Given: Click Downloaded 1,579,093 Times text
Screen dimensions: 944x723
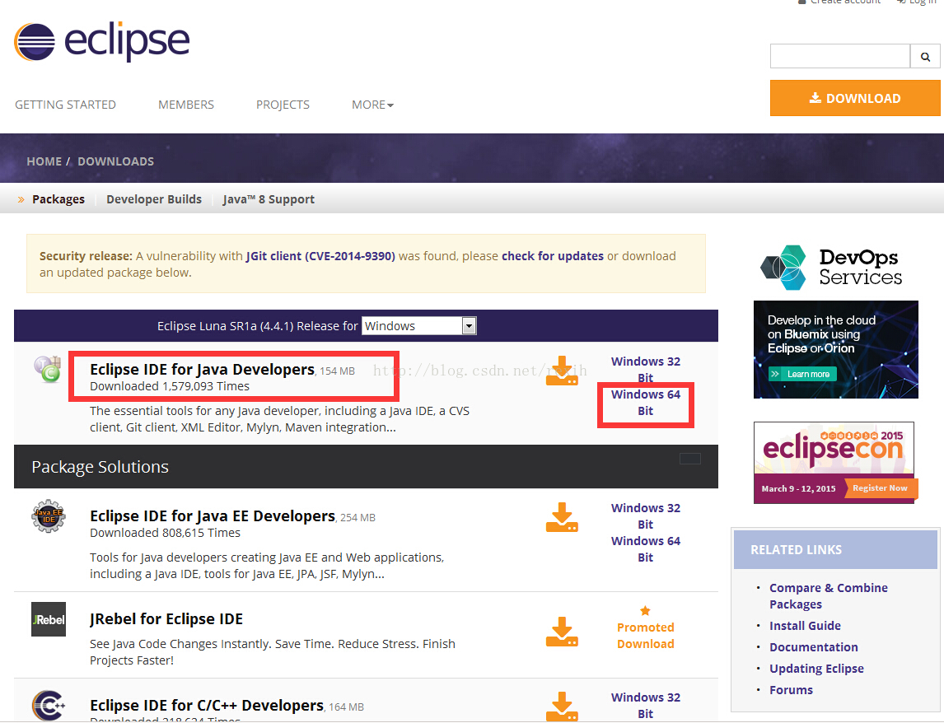Looking at the screenshot, I should (x=169, y=386).
